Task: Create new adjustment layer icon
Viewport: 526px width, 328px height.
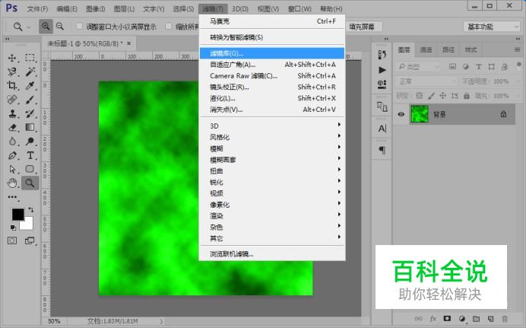Action: click(462, 319)
